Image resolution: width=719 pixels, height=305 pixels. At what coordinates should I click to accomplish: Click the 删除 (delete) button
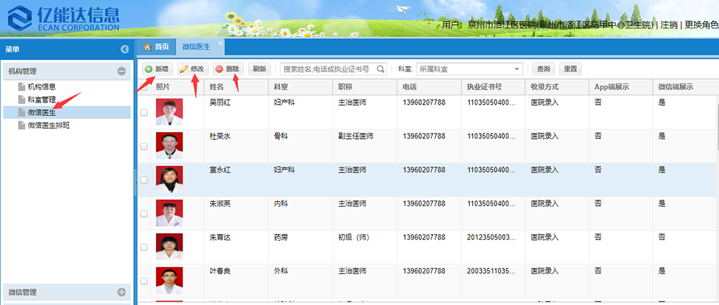[x=228, y=69]
